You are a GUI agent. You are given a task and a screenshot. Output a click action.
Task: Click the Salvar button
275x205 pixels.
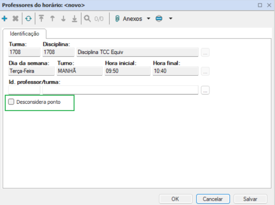250,199
